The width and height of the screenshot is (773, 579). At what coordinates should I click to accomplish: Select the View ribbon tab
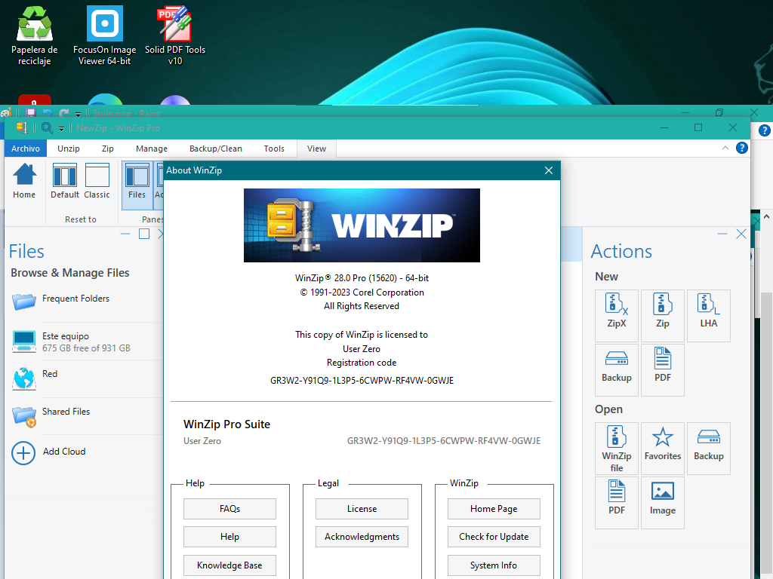point(316,149)
